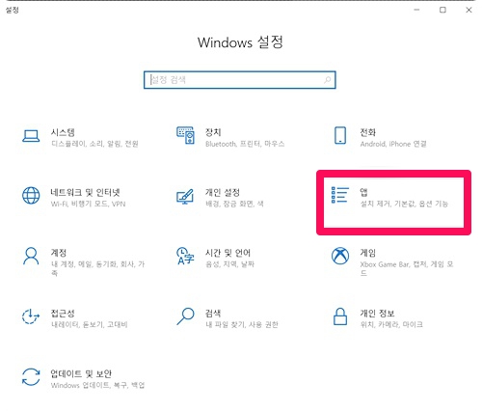Select the 접근성 category title
482x411 pixels.
coord(63,313)
